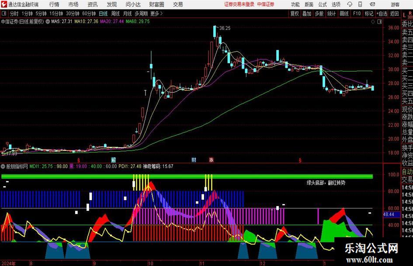
Task: Toggle the left panel layout icon
Action: (4, 14)
